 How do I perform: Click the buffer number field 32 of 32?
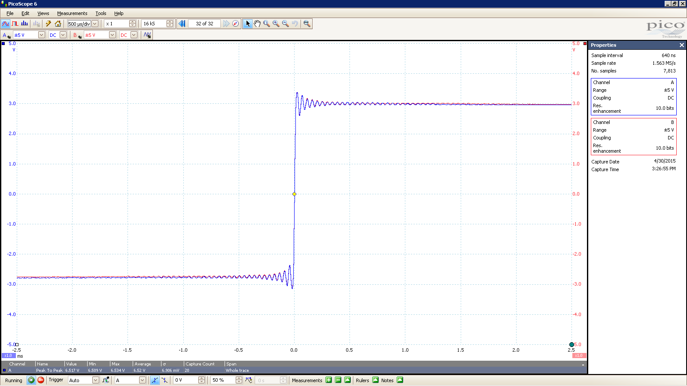coord(204,24)
